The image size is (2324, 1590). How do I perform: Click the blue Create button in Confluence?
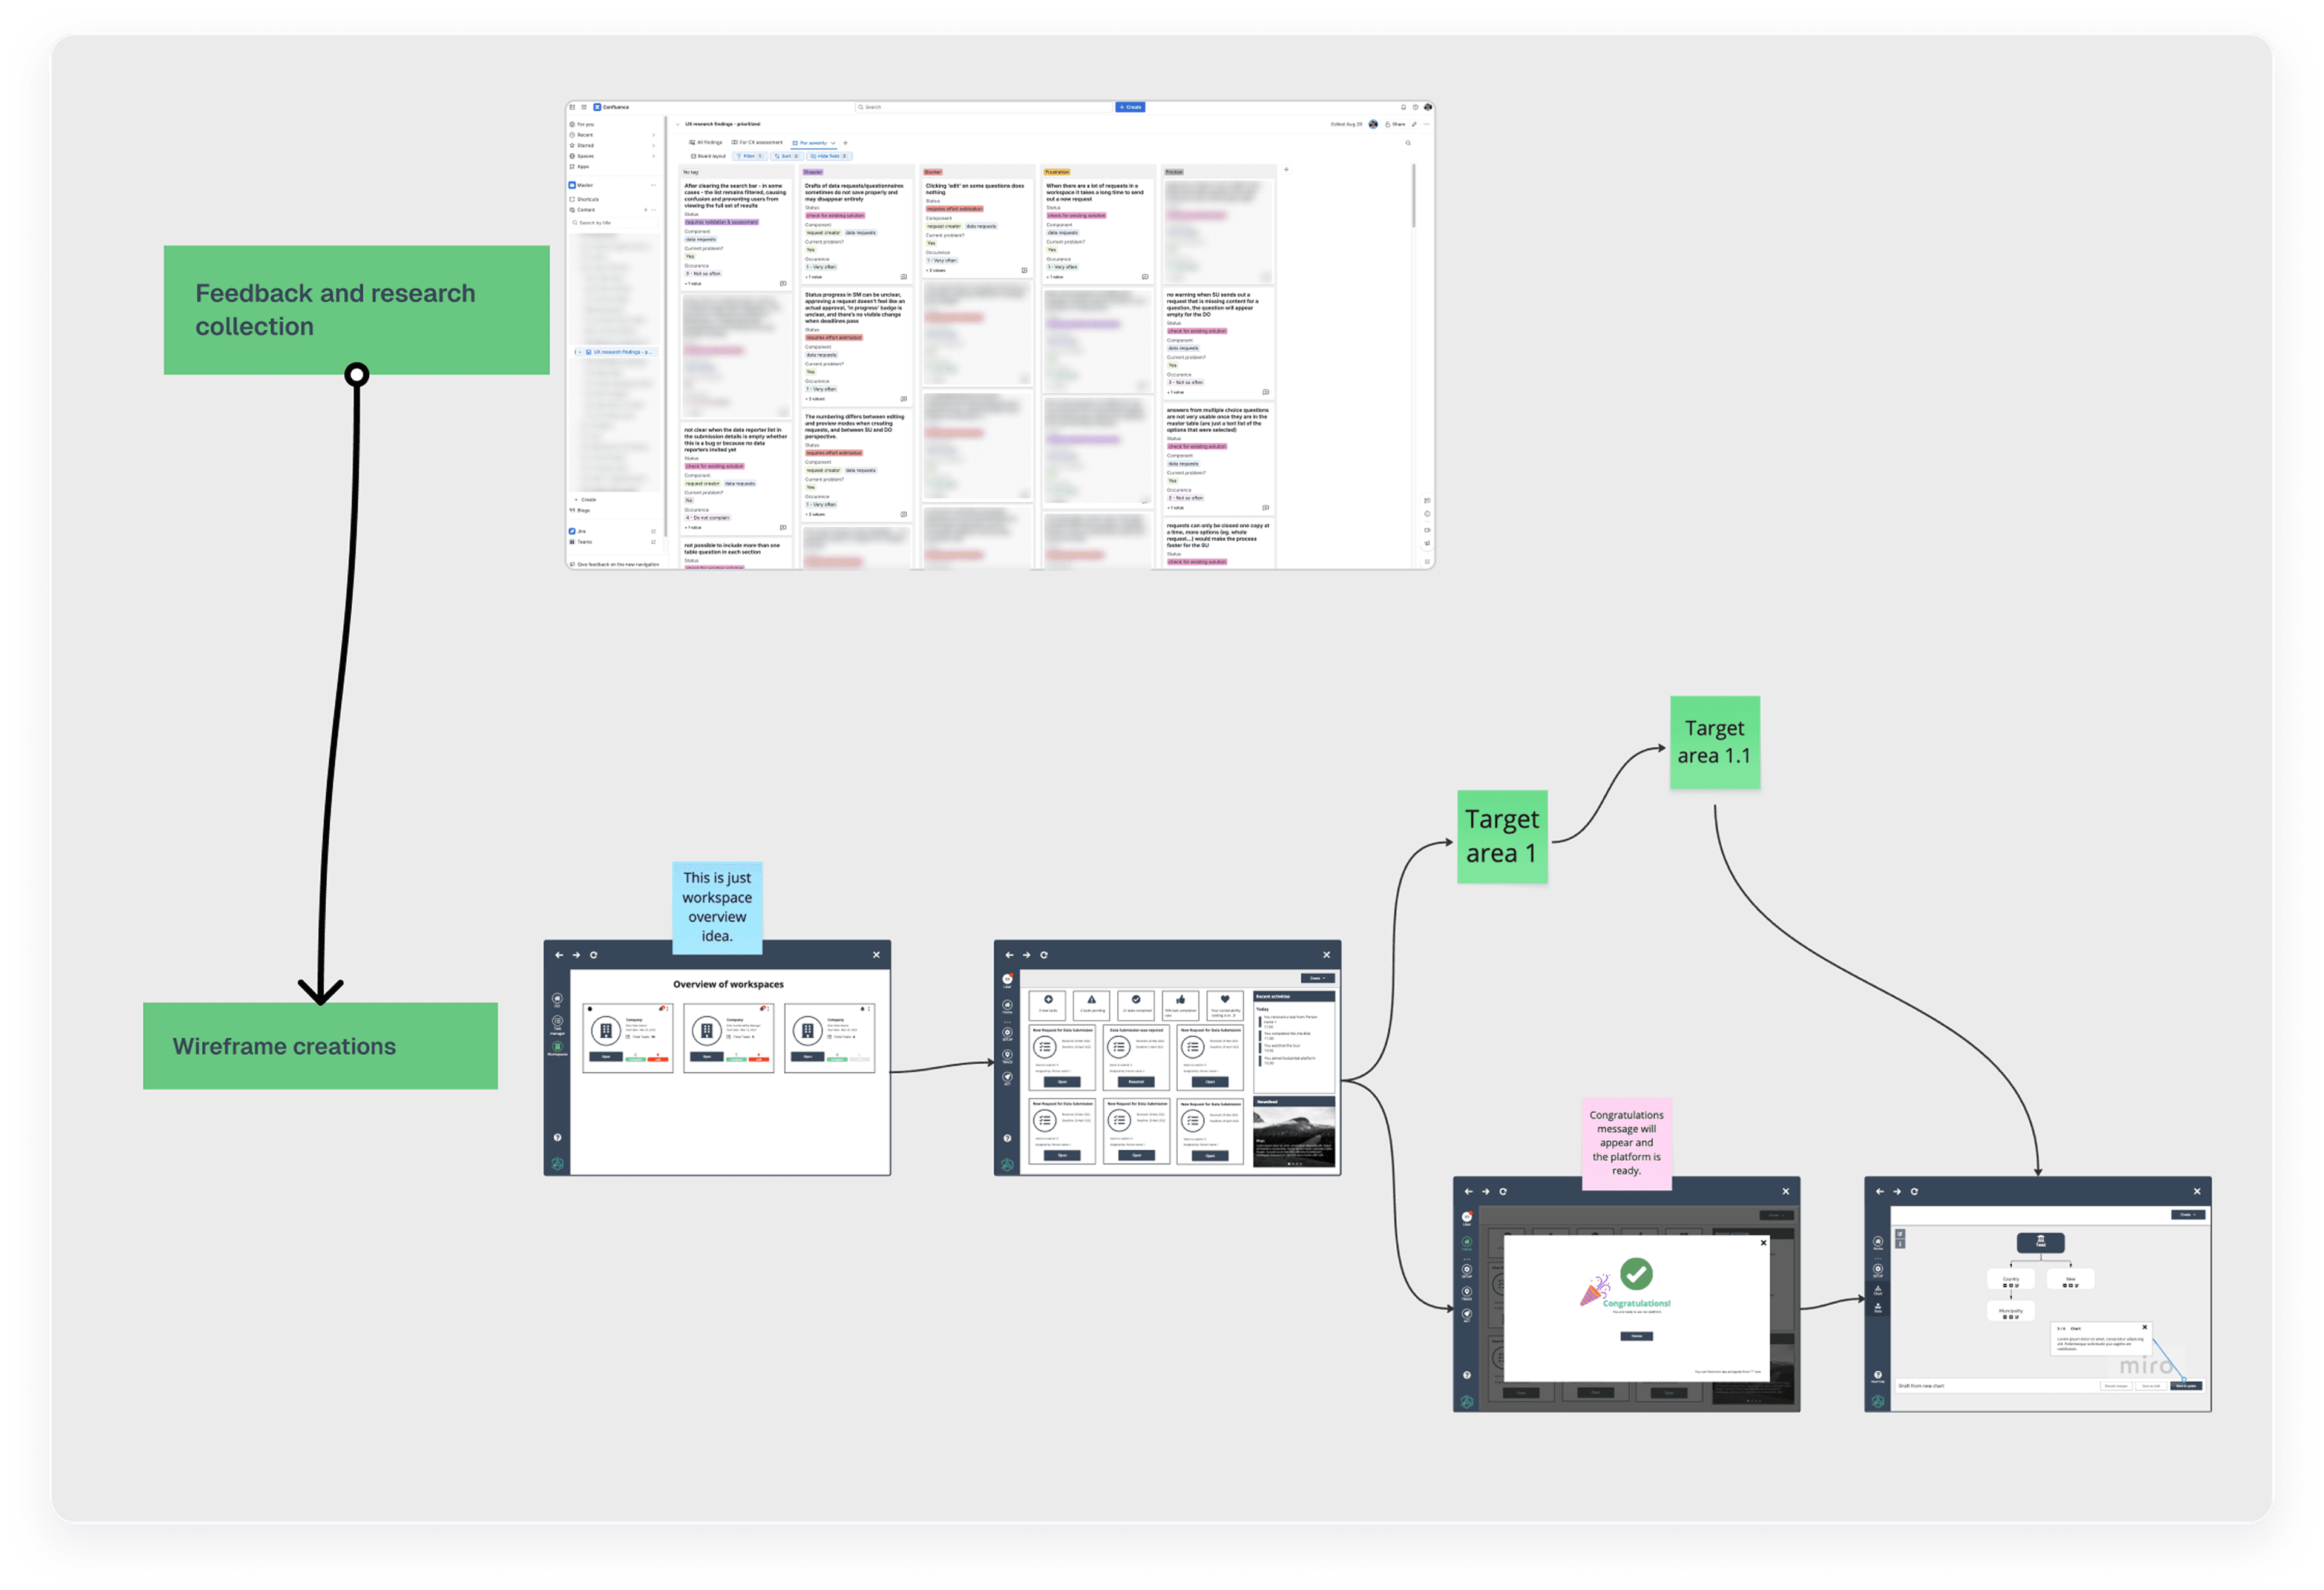point(1130,107)
